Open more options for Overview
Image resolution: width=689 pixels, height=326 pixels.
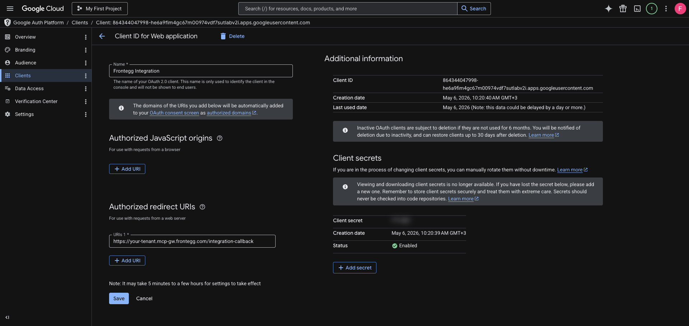click(85, 37)
